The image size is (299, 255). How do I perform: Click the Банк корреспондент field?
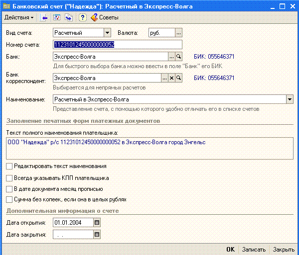click(107, 78)
